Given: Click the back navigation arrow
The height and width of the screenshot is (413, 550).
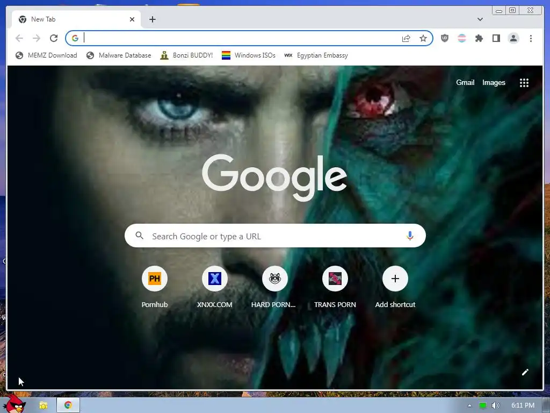Looking at the screenshot, I should pyautogui.click(x=19, y=38).
